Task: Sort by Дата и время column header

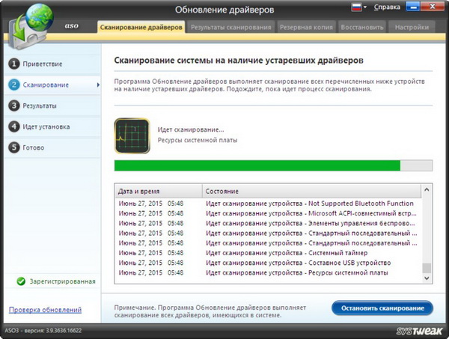Action: tap(159, 192)
